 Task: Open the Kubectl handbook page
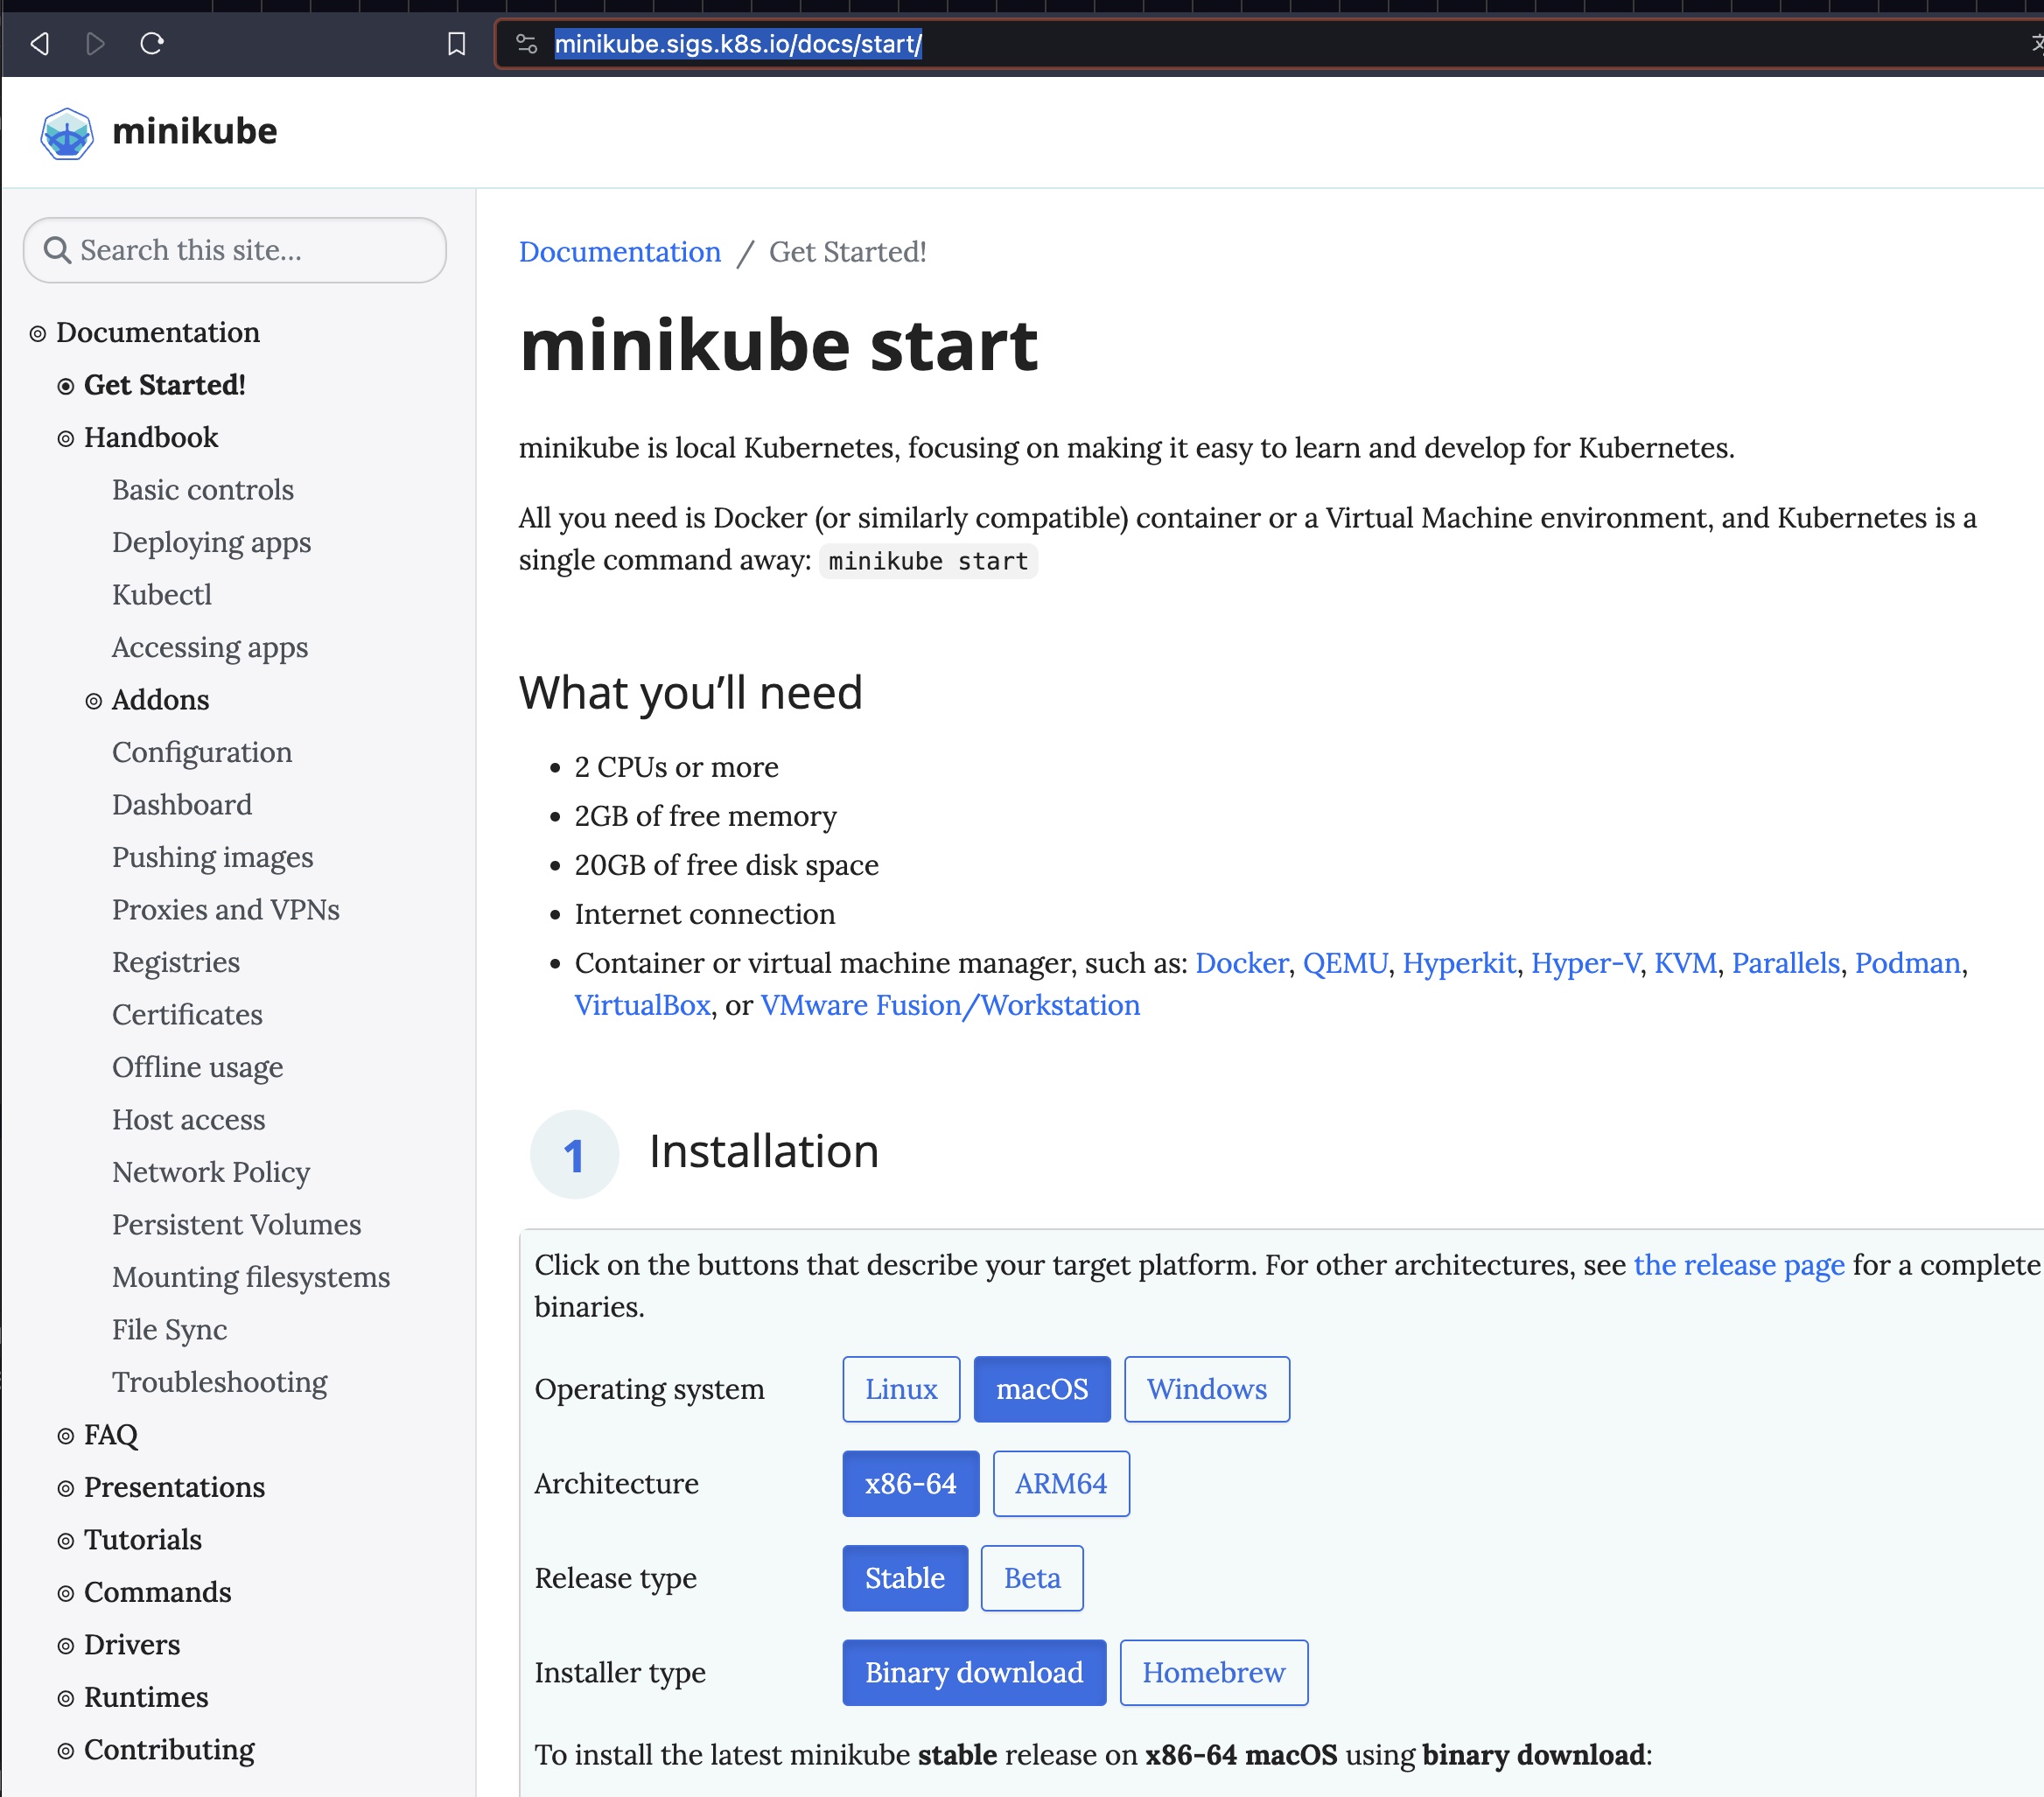click(x=162, y=595)
